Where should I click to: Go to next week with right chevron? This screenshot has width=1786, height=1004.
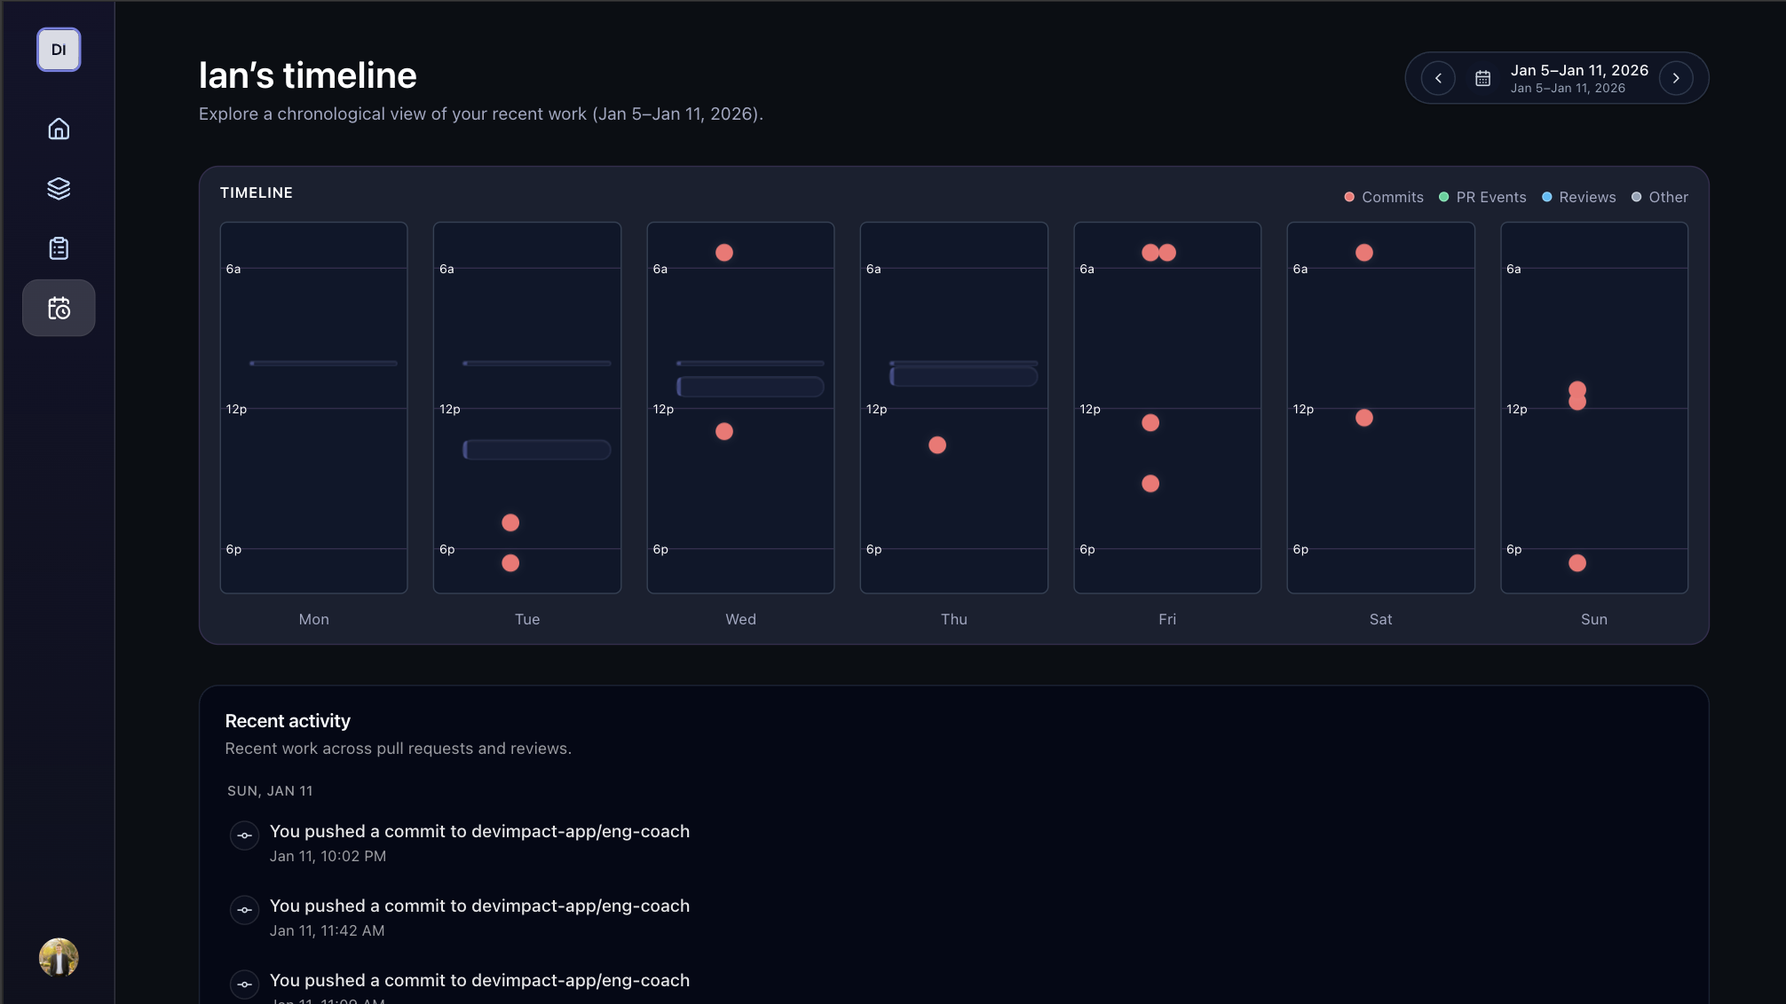[x=1676, y=79]
